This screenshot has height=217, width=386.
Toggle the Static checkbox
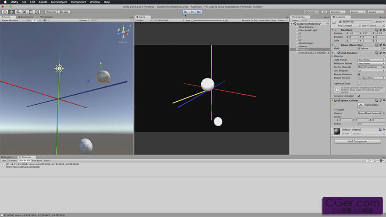point(374,21)
